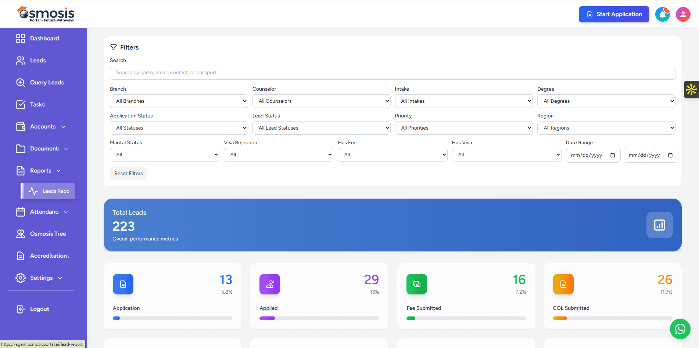The image size is (699, 348).
Task: Click the yellow floating widget on right edge
Action: point(692,89)
